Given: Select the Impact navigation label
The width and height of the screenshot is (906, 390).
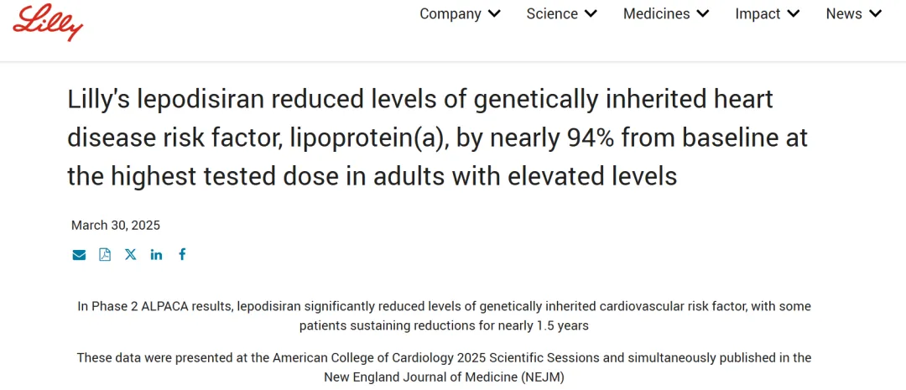Looking at the screenshot, I should [x=758, y=14].
